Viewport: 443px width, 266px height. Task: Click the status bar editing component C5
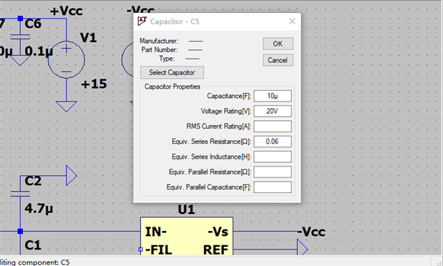pos(35,262)
